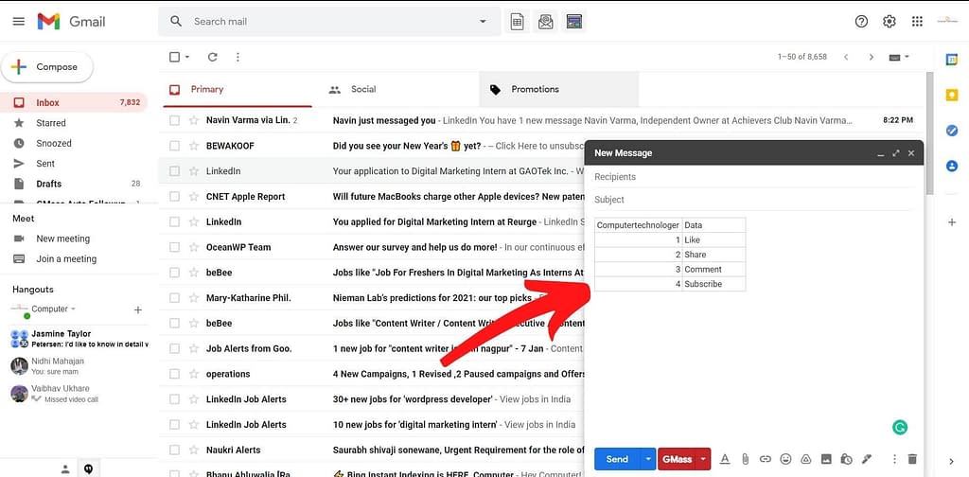Open input tools keyboard dropdown
This screenshot has height=477, width=969.
(899, 57)
